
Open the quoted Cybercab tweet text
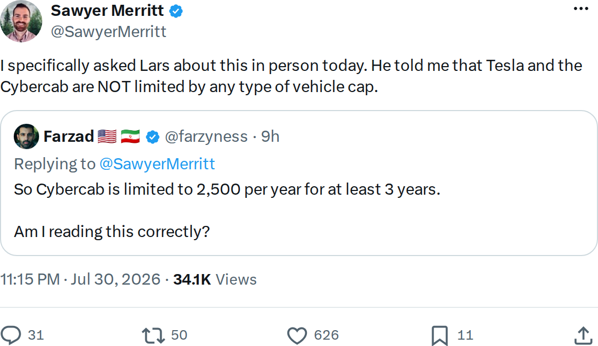click(x=227, y=211)
